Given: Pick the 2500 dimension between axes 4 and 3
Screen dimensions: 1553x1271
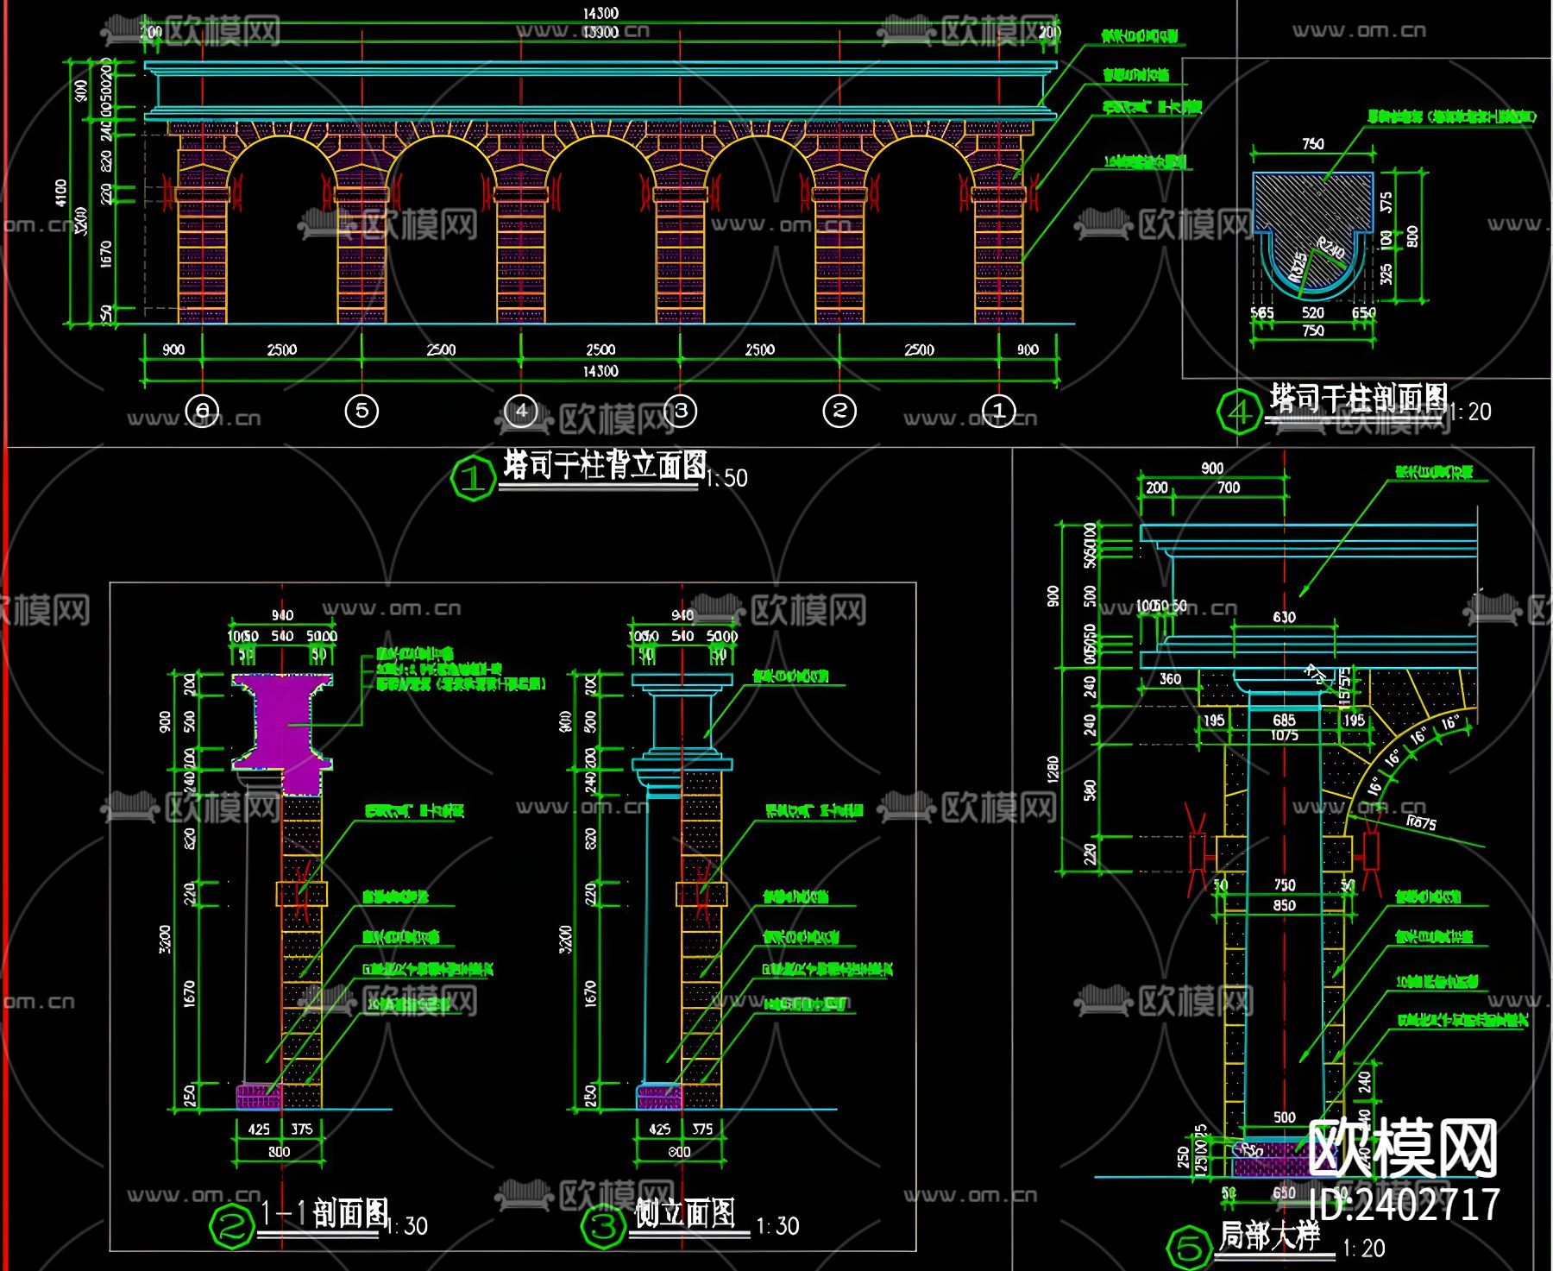Looking at the screenshot, I should point(600,349).
